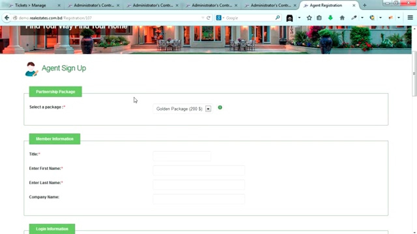417x234 pixels.
Task: Click the address bar URL field
Action: (x=109, y=18)
